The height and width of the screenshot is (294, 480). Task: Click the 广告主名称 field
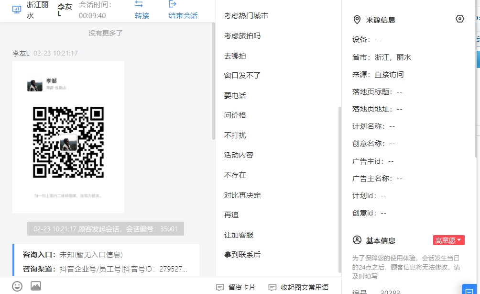(377, 179)
